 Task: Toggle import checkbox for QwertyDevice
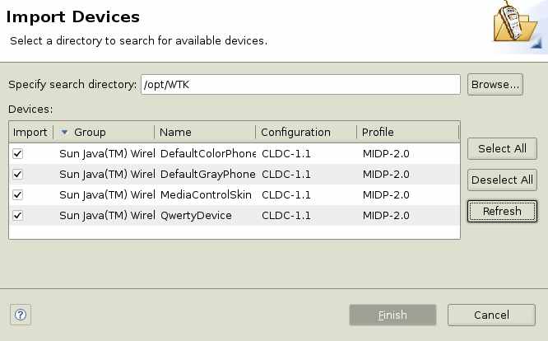17,216
